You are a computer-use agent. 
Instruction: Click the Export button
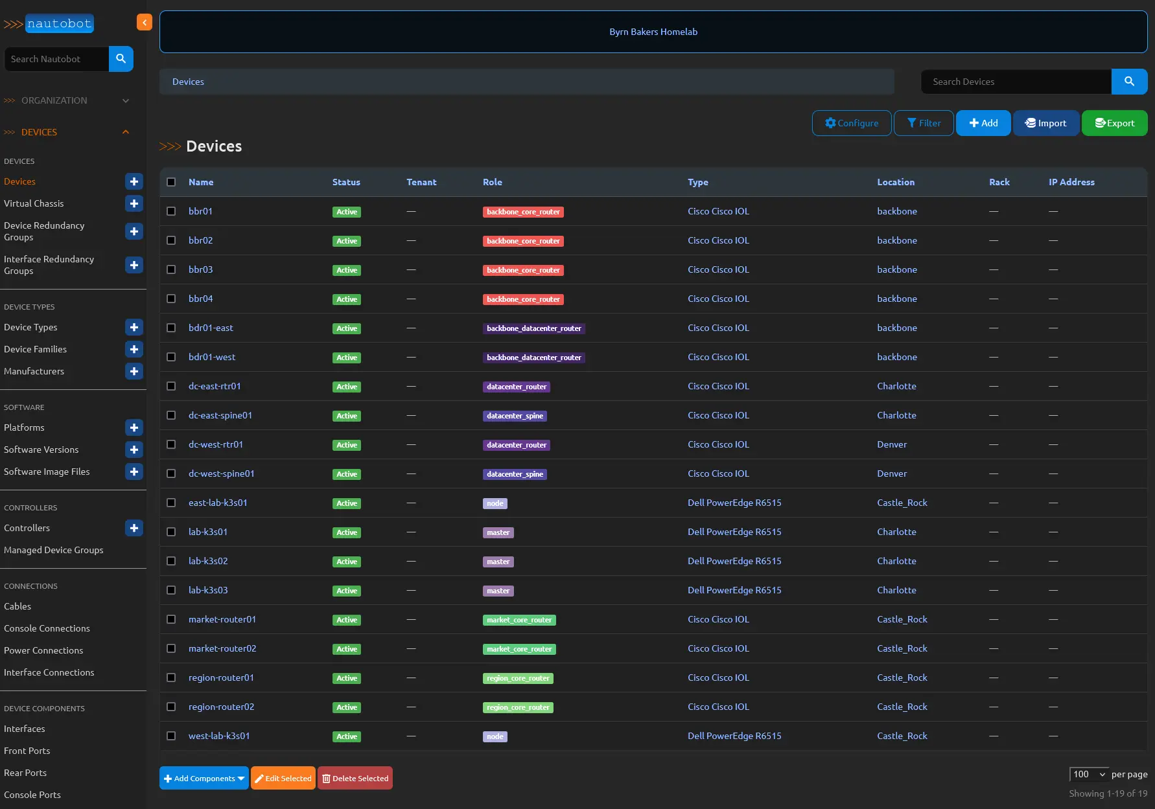(x=1114, y=123)
